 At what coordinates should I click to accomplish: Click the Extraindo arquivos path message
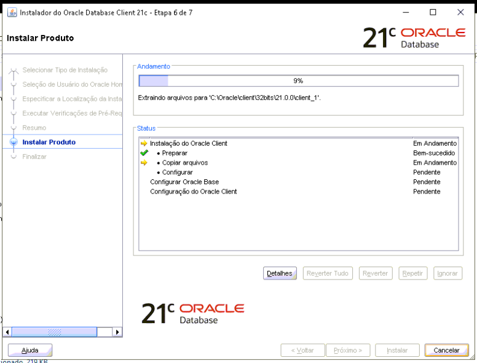229,98
